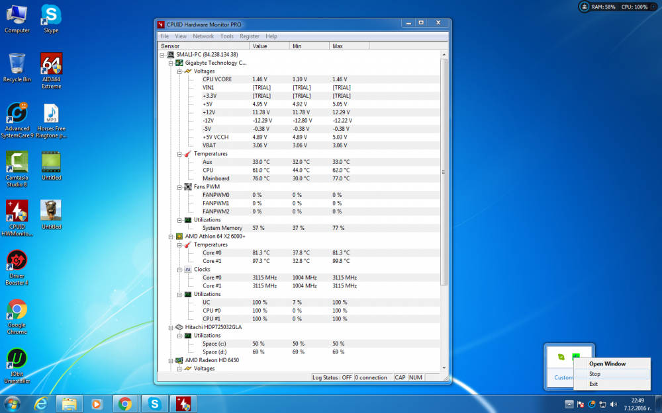
Task: Open the network tray icon
Action: click(602, 404)
